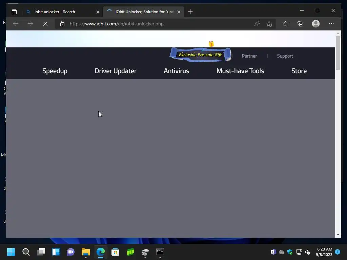Open File Explorer from taskbar

[86, 252]
